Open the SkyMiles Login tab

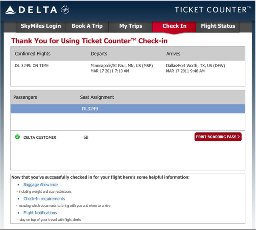point(41,26)
